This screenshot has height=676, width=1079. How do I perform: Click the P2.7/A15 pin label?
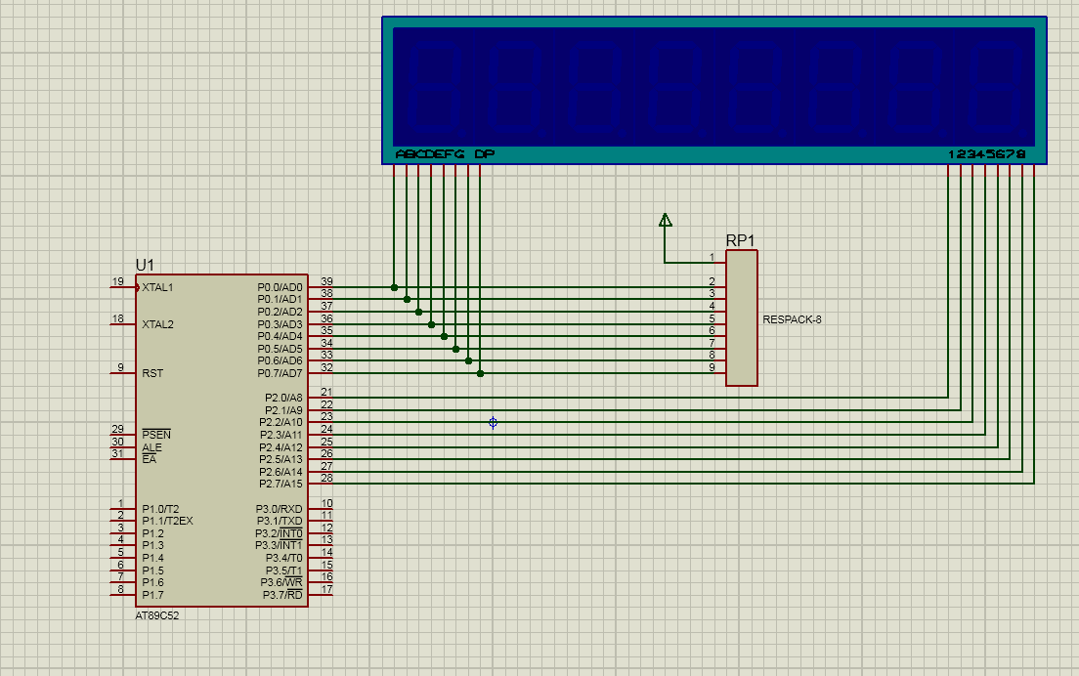pyautogui.click(x=281, y=485)
